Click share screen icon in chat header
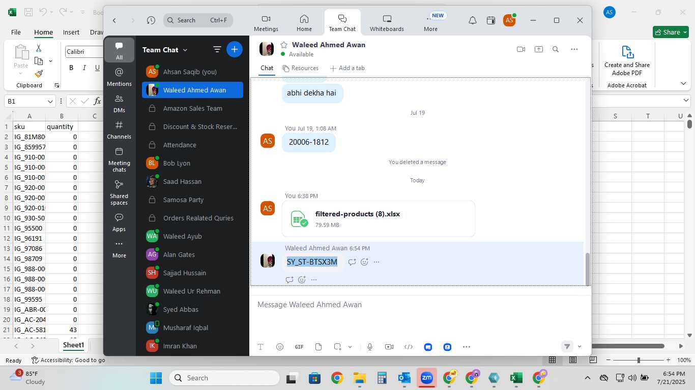This screenshot has height=390, width=695. [538, 49]
